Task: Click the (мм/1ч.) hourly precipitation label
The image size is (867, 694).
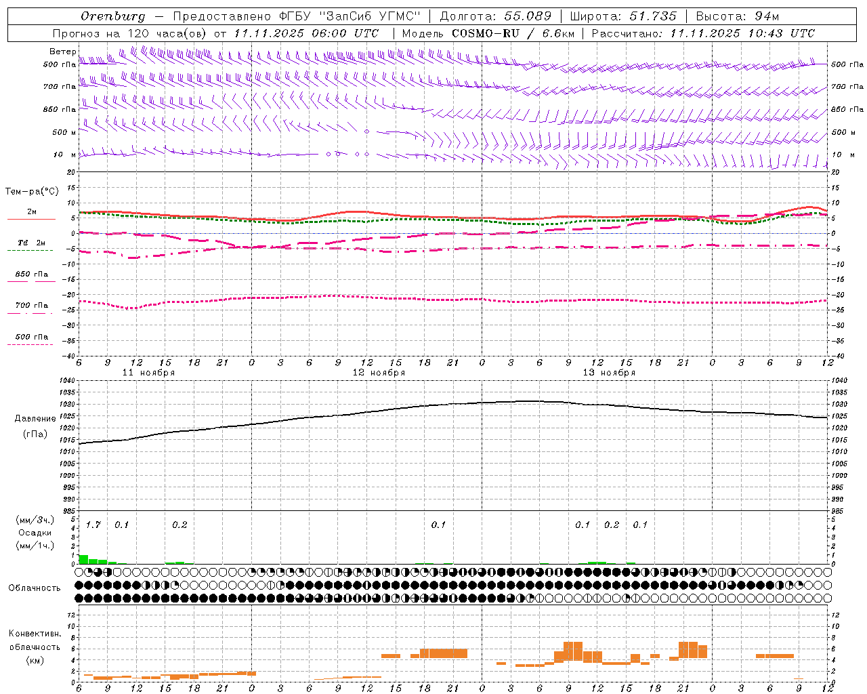Action: pyautogui.click(x=35, y=546)
